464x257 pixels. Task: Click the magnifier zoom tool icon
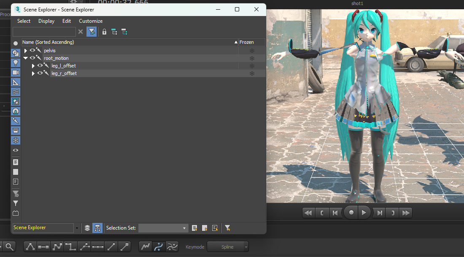(9, 246)
